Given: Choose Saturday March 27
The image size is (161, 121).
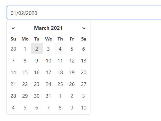Looking at the screenshot, I should (x=84, y=84).
